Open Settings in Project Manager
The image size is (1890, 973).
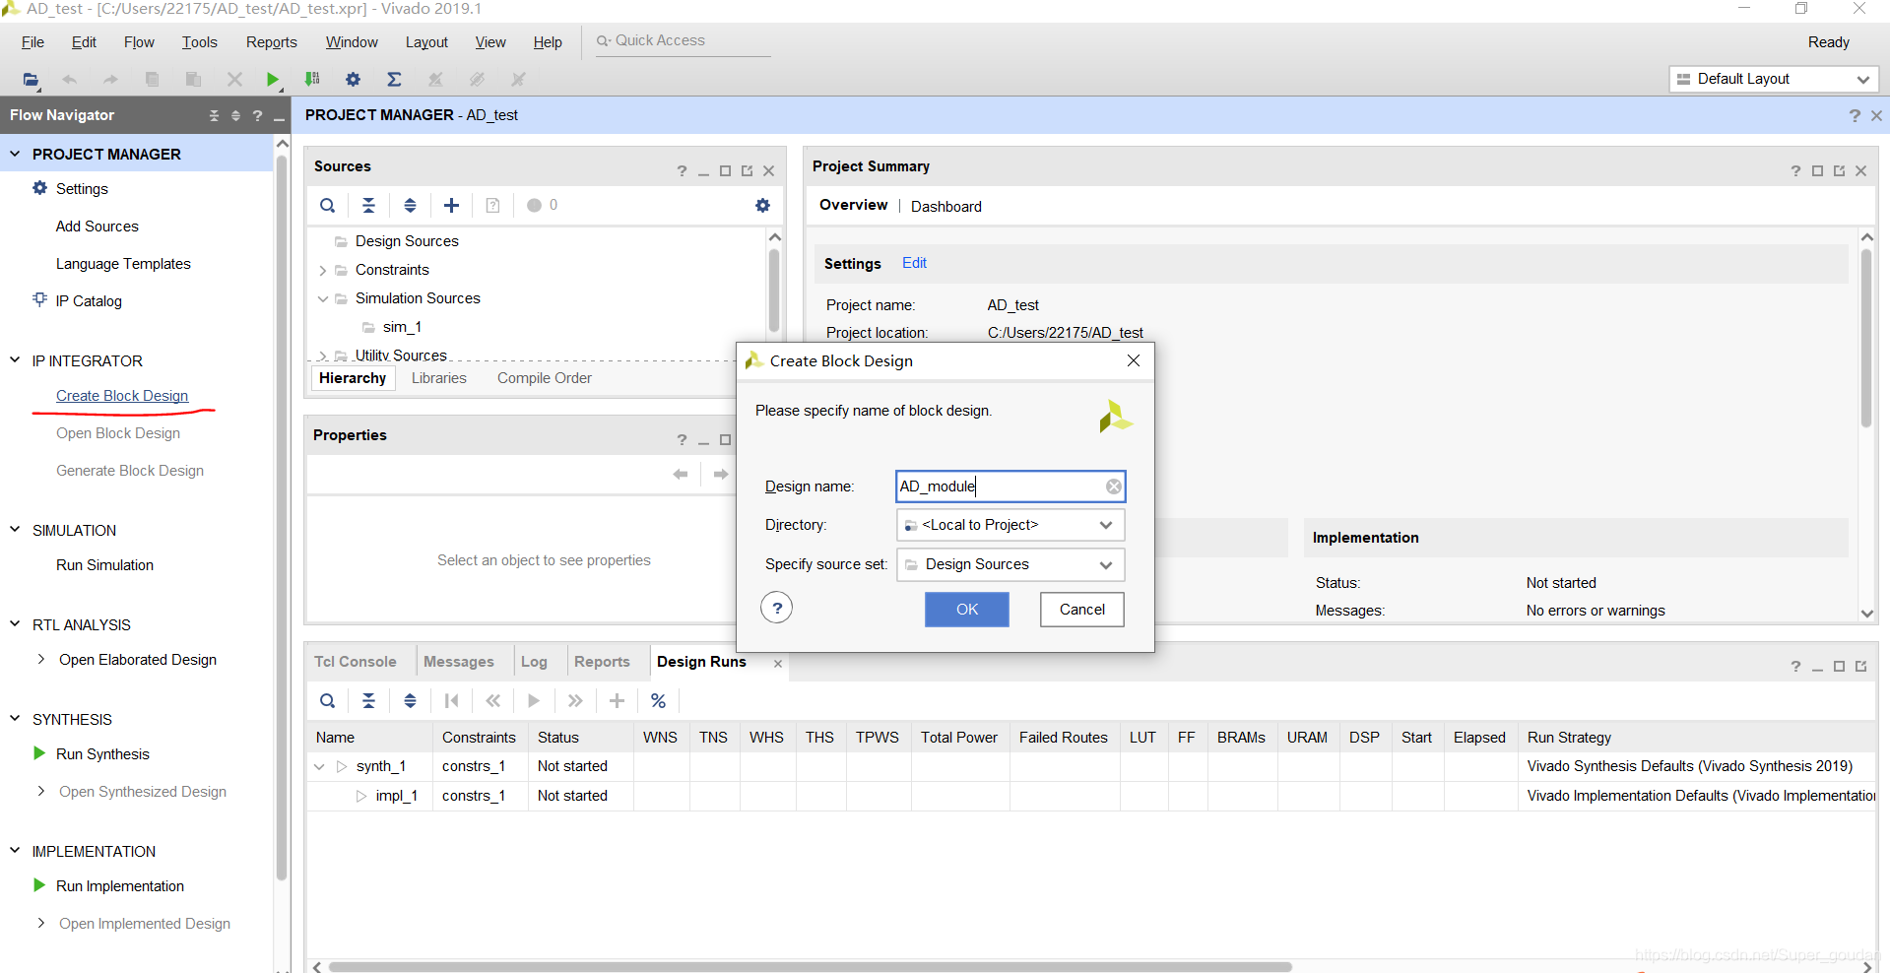click(x=82, y=189)
